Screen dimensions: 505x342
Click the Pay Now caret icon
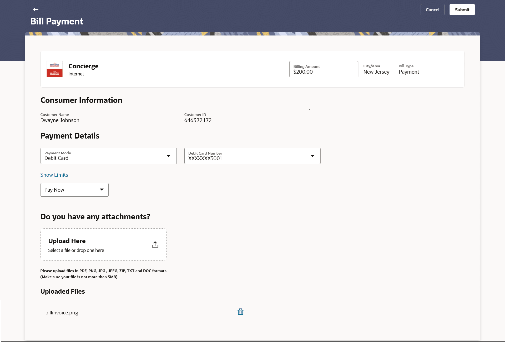[x=102, y=190]
